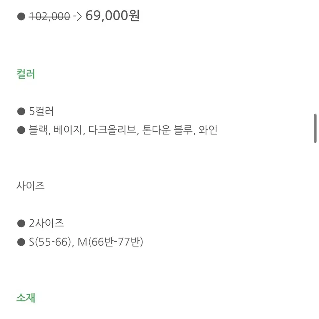This screenshot has height=319, width=319.
Task: Click the vertical scrollbar thumb
Action: [x=315, y=129]
